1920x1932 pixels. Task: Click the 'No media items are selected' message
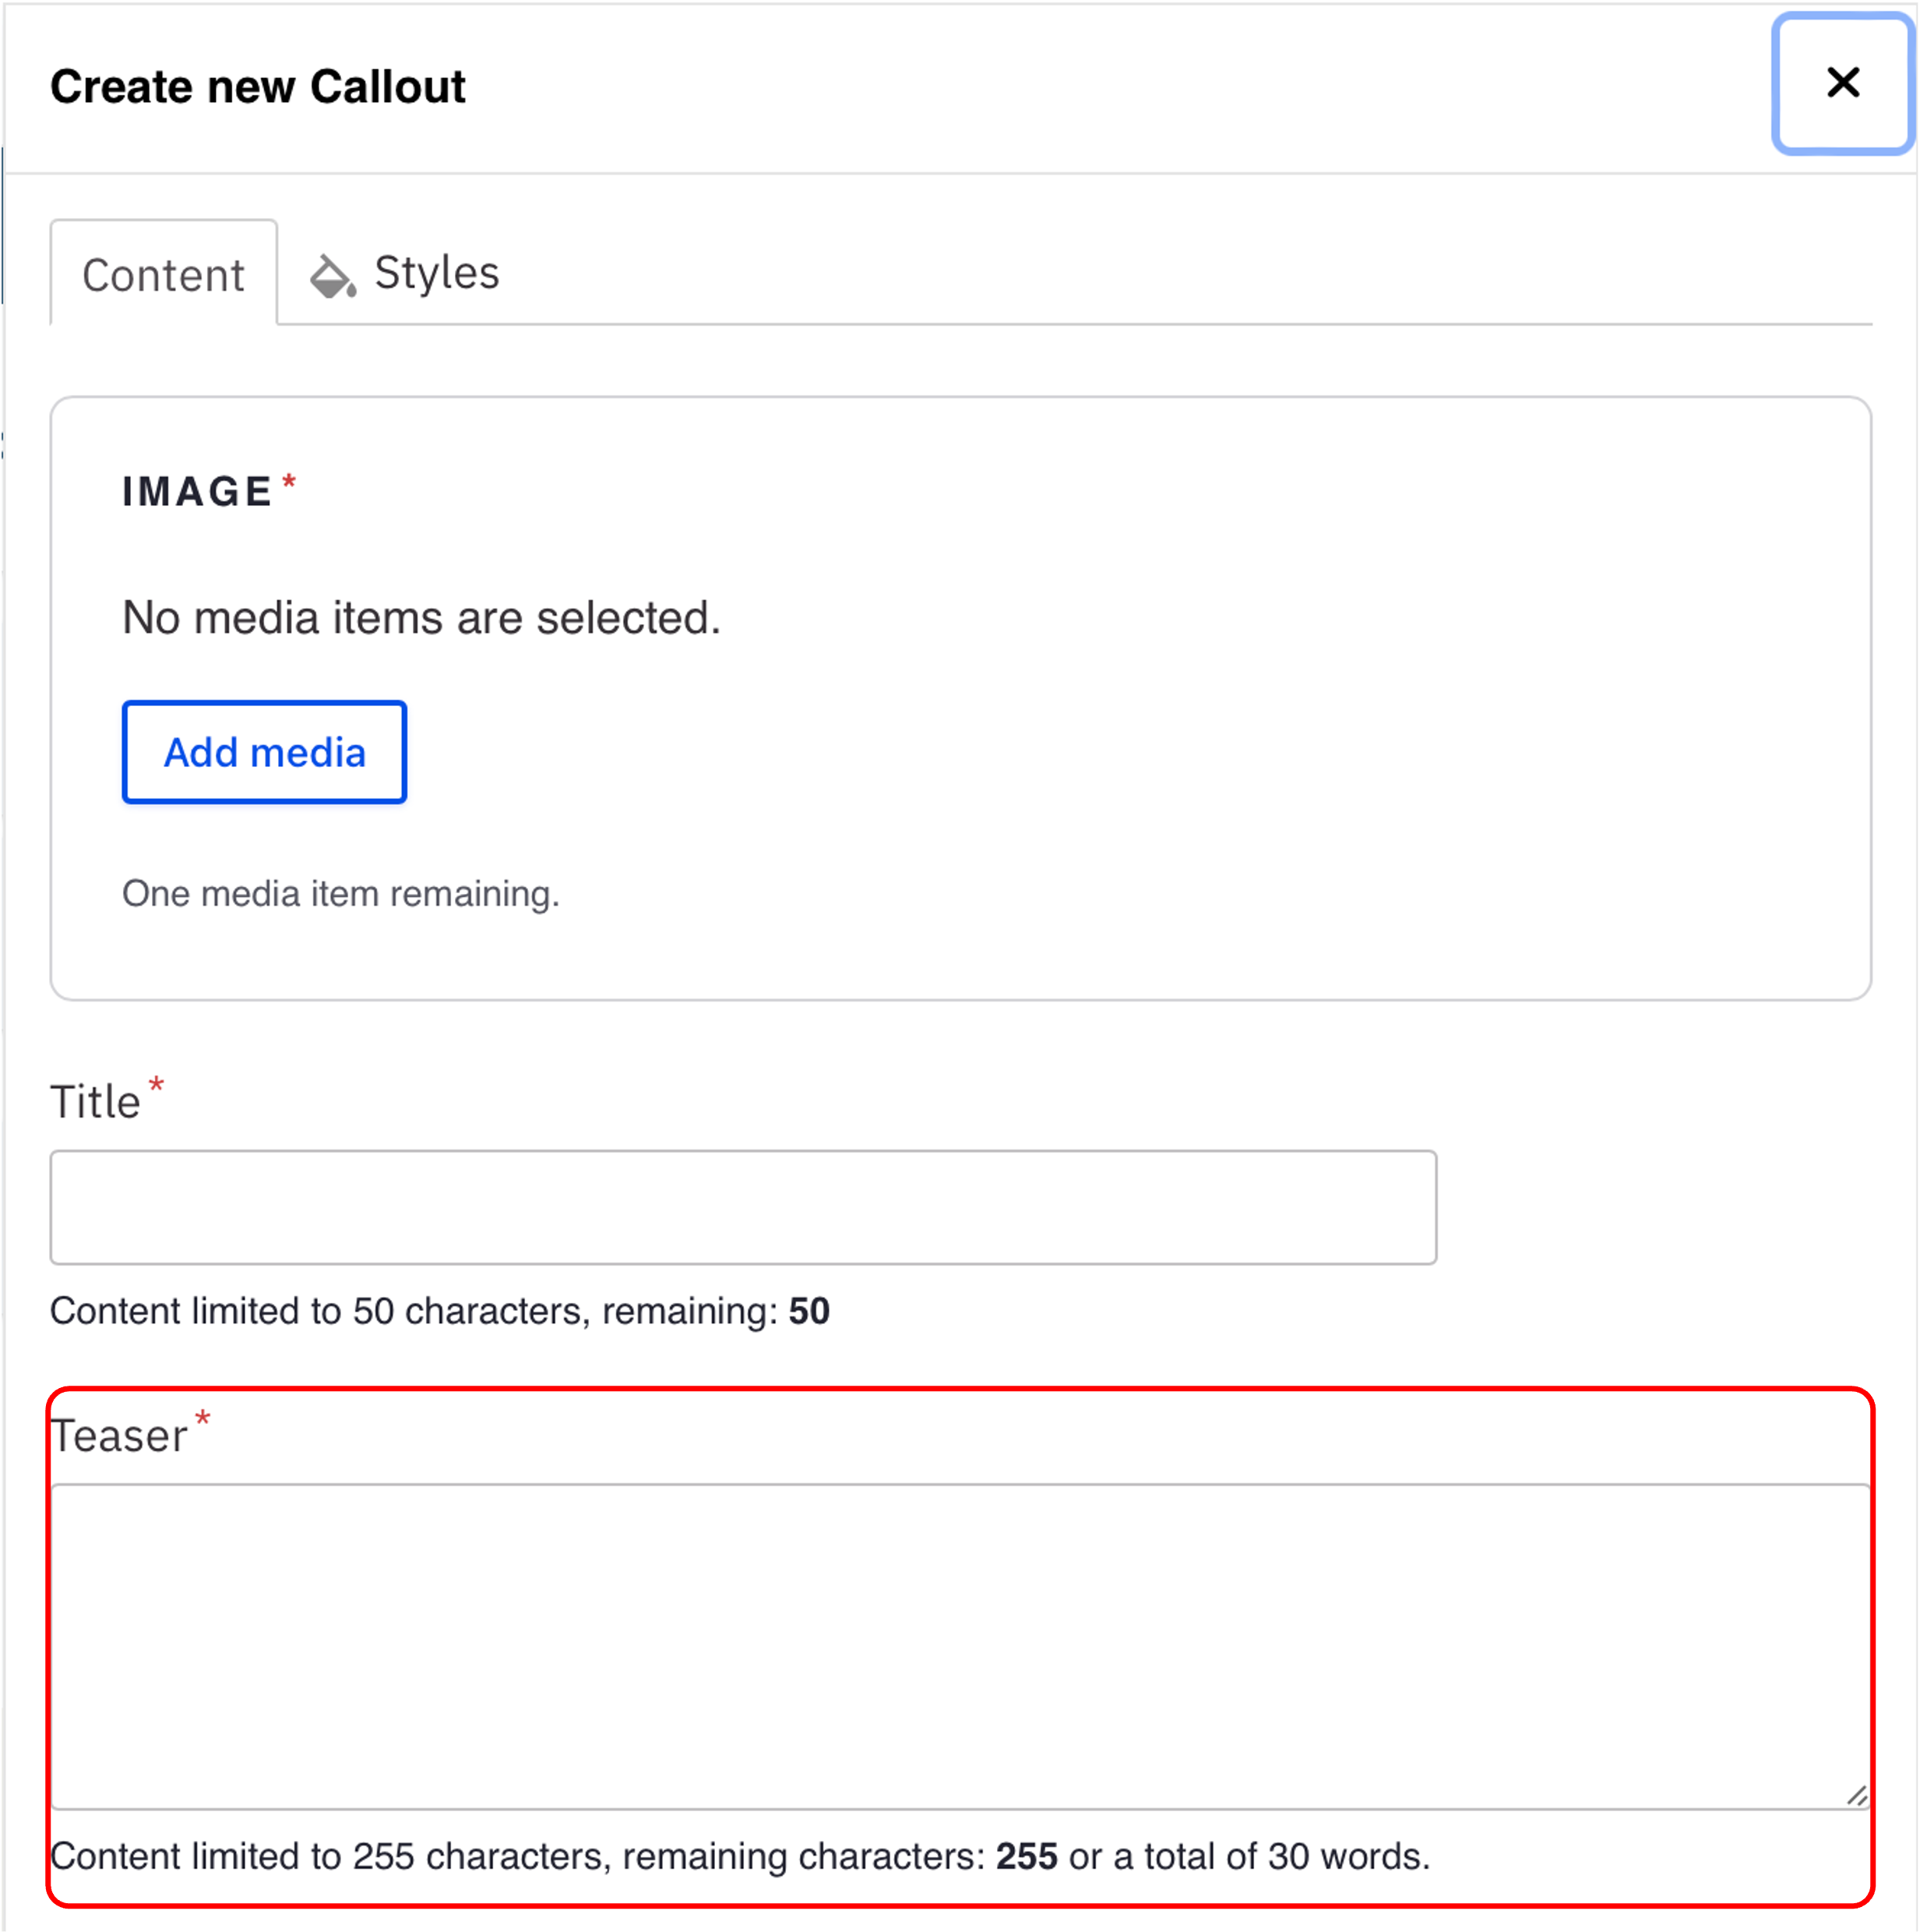(421, 618)
